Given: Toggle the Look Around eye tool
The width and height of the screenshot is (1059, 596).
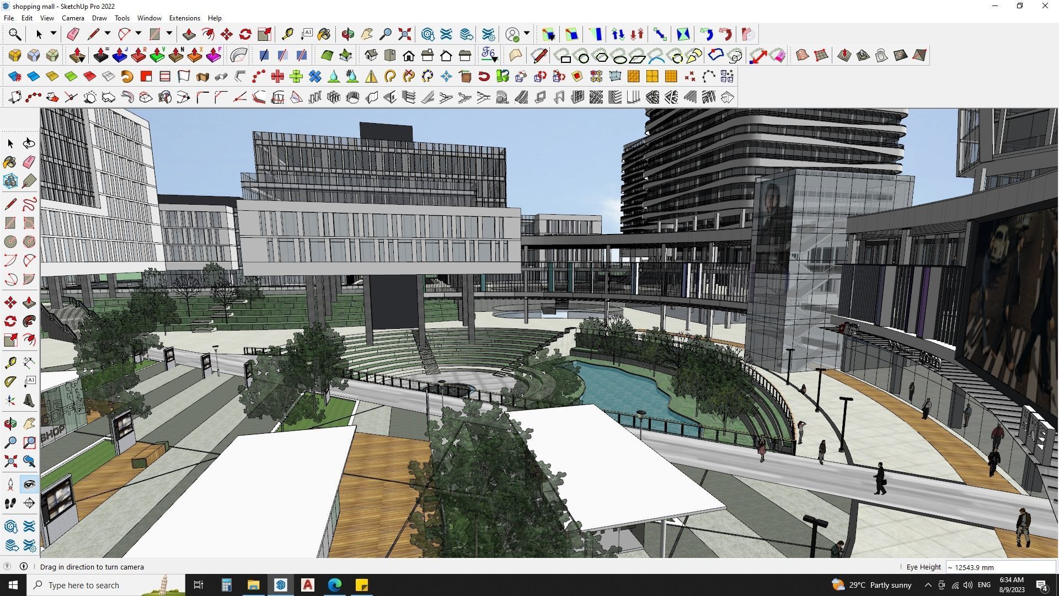Looking at the screenshot, I should [x=29, y=485].
